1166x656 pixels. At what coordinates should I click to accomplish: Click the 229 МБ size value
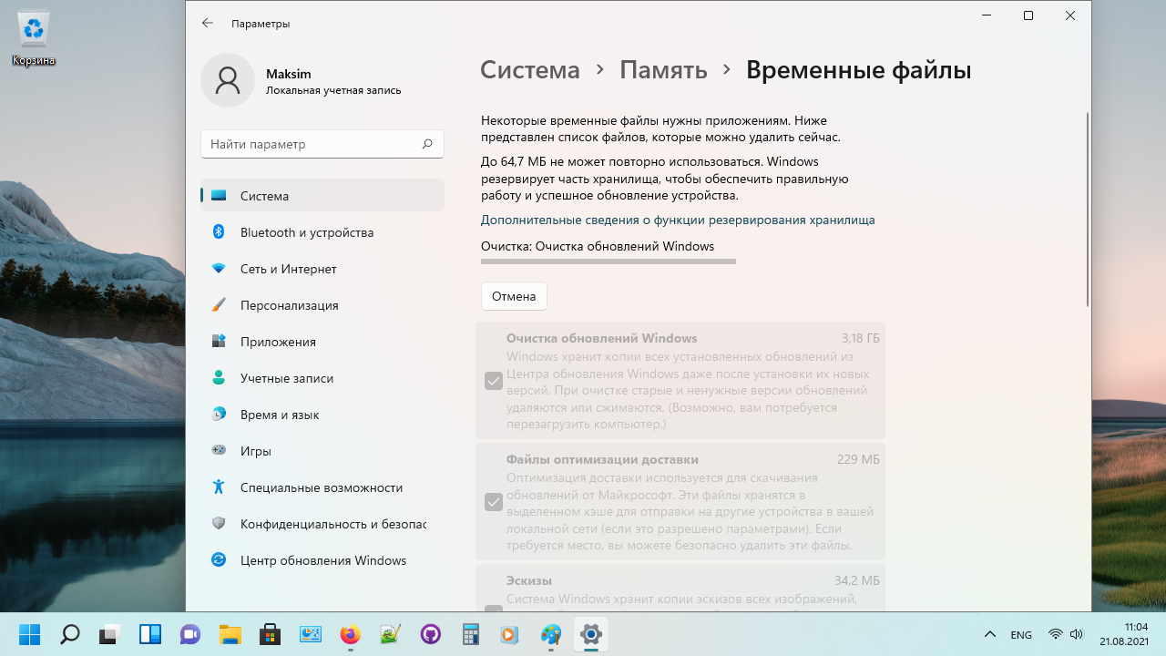859,459
